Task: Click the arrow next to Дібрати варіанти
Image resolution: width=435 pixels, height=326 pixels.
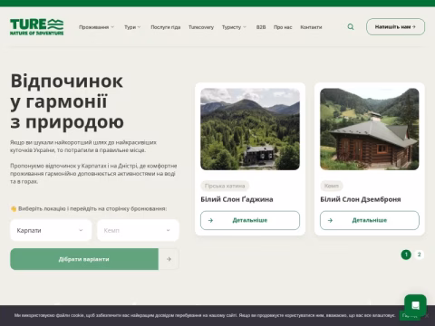Action: [x=169, y=259]
